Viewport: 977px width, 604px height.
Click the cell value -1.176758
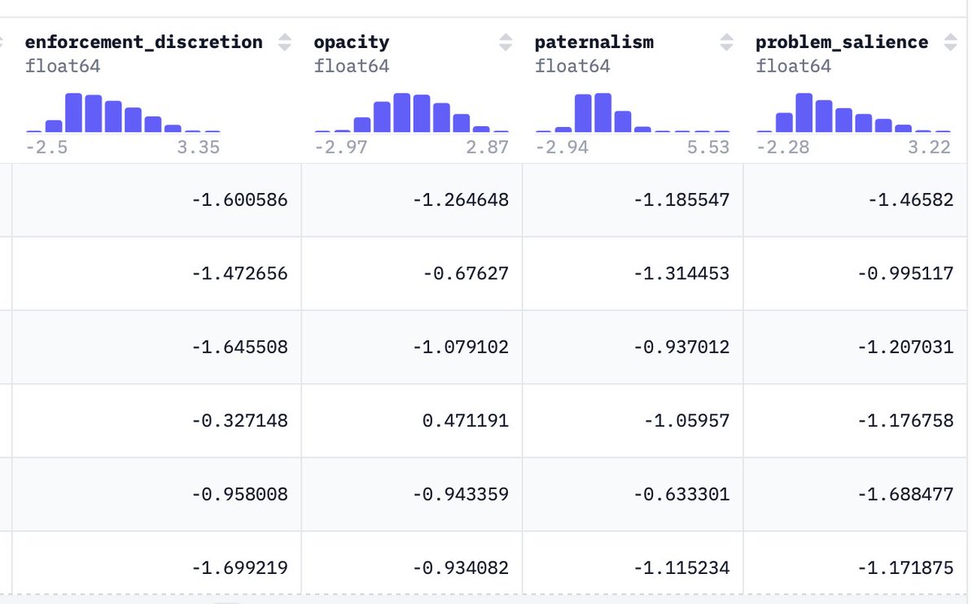tap(905, 421)
